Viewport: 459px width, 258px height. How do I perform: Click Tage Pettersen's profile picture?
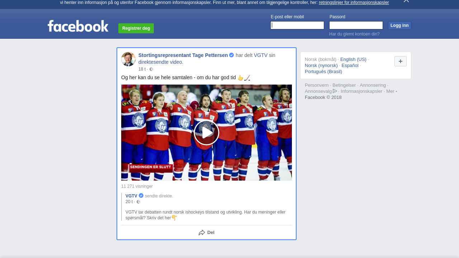tap(128, 59)
